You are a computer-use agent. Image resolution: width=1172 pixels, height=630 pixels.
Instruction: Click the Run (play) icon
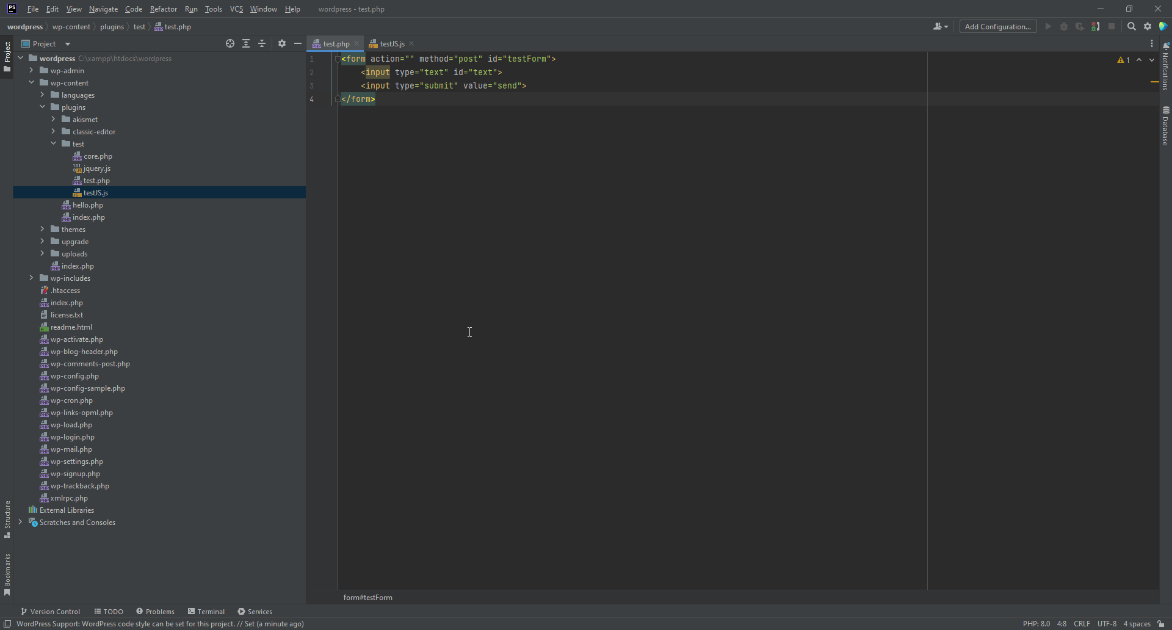pyautogui.click(x=1048, y=26)
